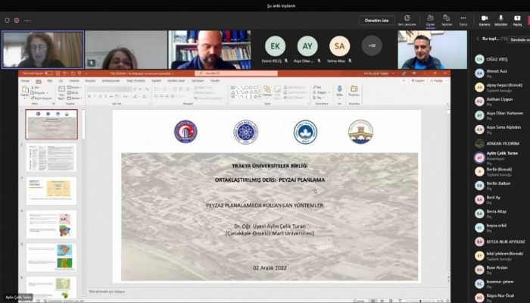Image resolution: width=530 pixels, height=303 pixels.
Task: Click the notes field Not eklemek için tıklayın
Action: [107, 292]
